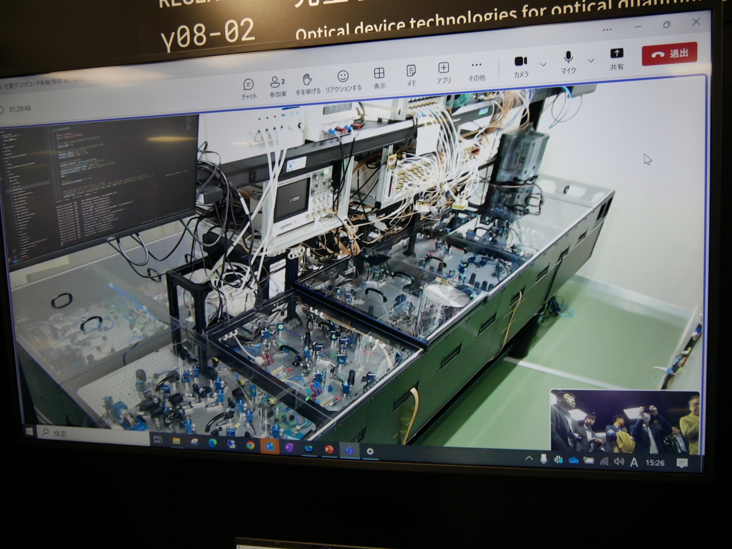Viewport: 732px width, 549px height.
Task: Open the volume speaker tray icon
Action: click(619, 462)
